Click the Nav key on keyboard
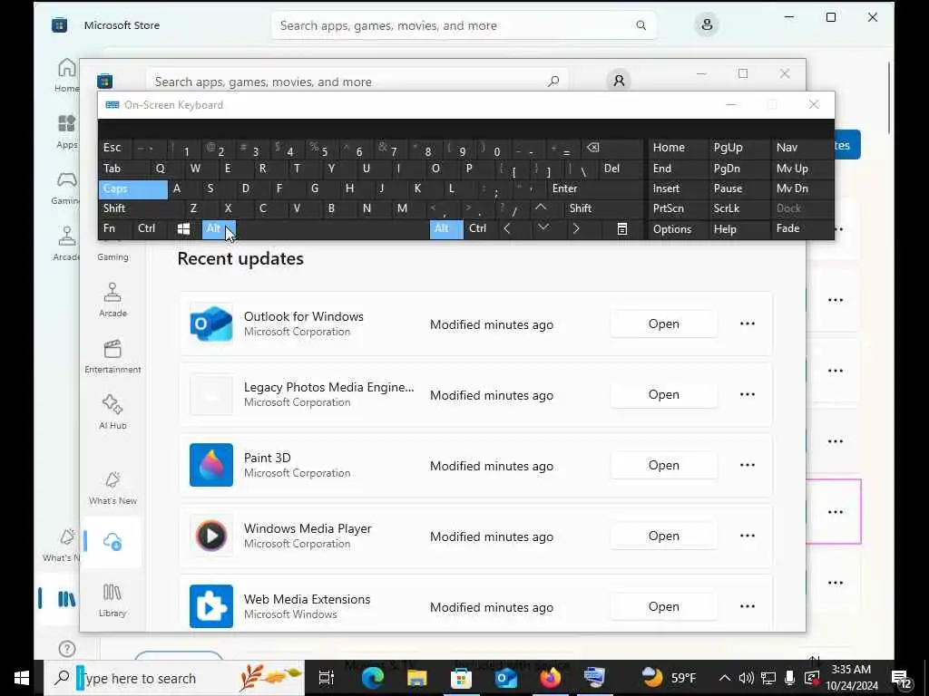The height and width of the screenshot is (696, 929). pyautogui.click(x=802, y=148)
